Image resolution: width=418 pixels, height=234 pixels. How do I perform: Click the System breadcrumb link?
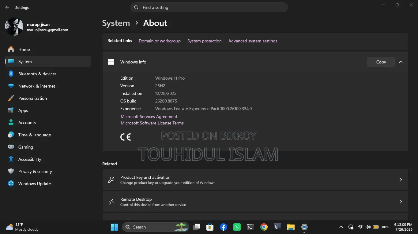click(116, 23)
